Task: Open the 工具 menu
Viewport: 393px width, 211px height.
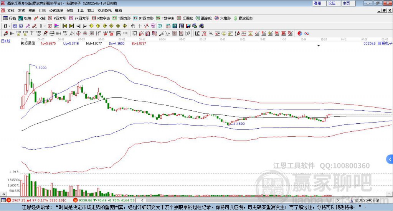Action: [x=80, y=10]
